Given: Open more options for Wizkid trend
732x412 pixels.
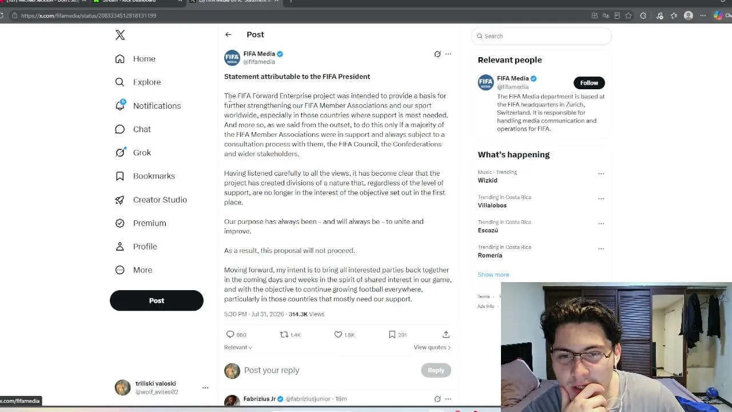Looking at the screenshot, I should 601,173.
